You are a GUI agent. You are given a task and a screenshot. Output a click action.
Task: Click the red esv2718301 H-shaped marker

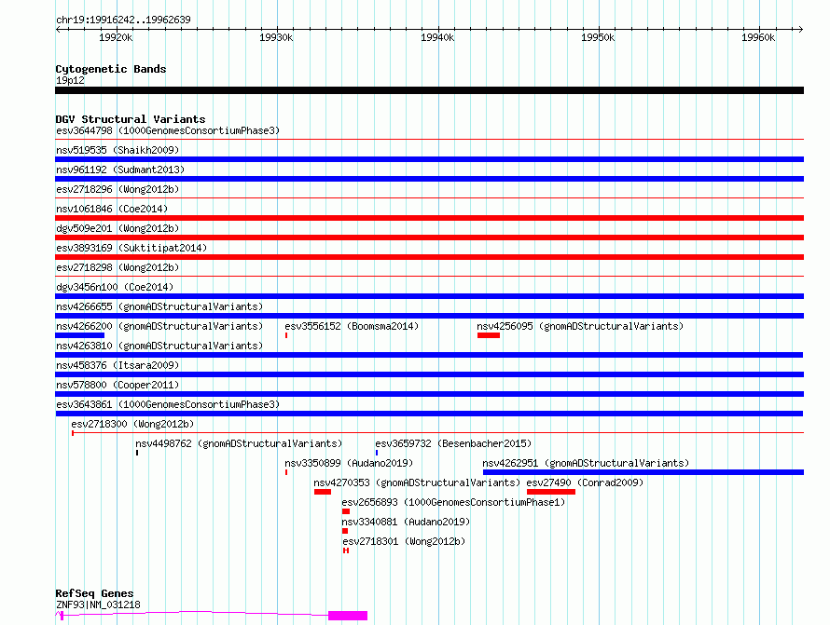[346, 550]
